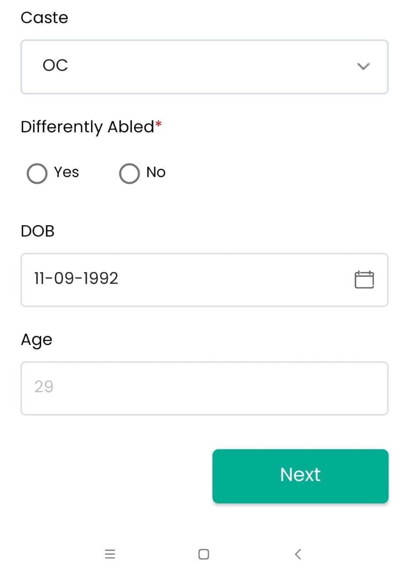The height and width of the screenshot is (580, 409).
Task: Select the Yes radio button circle
Action: [37, 174]
